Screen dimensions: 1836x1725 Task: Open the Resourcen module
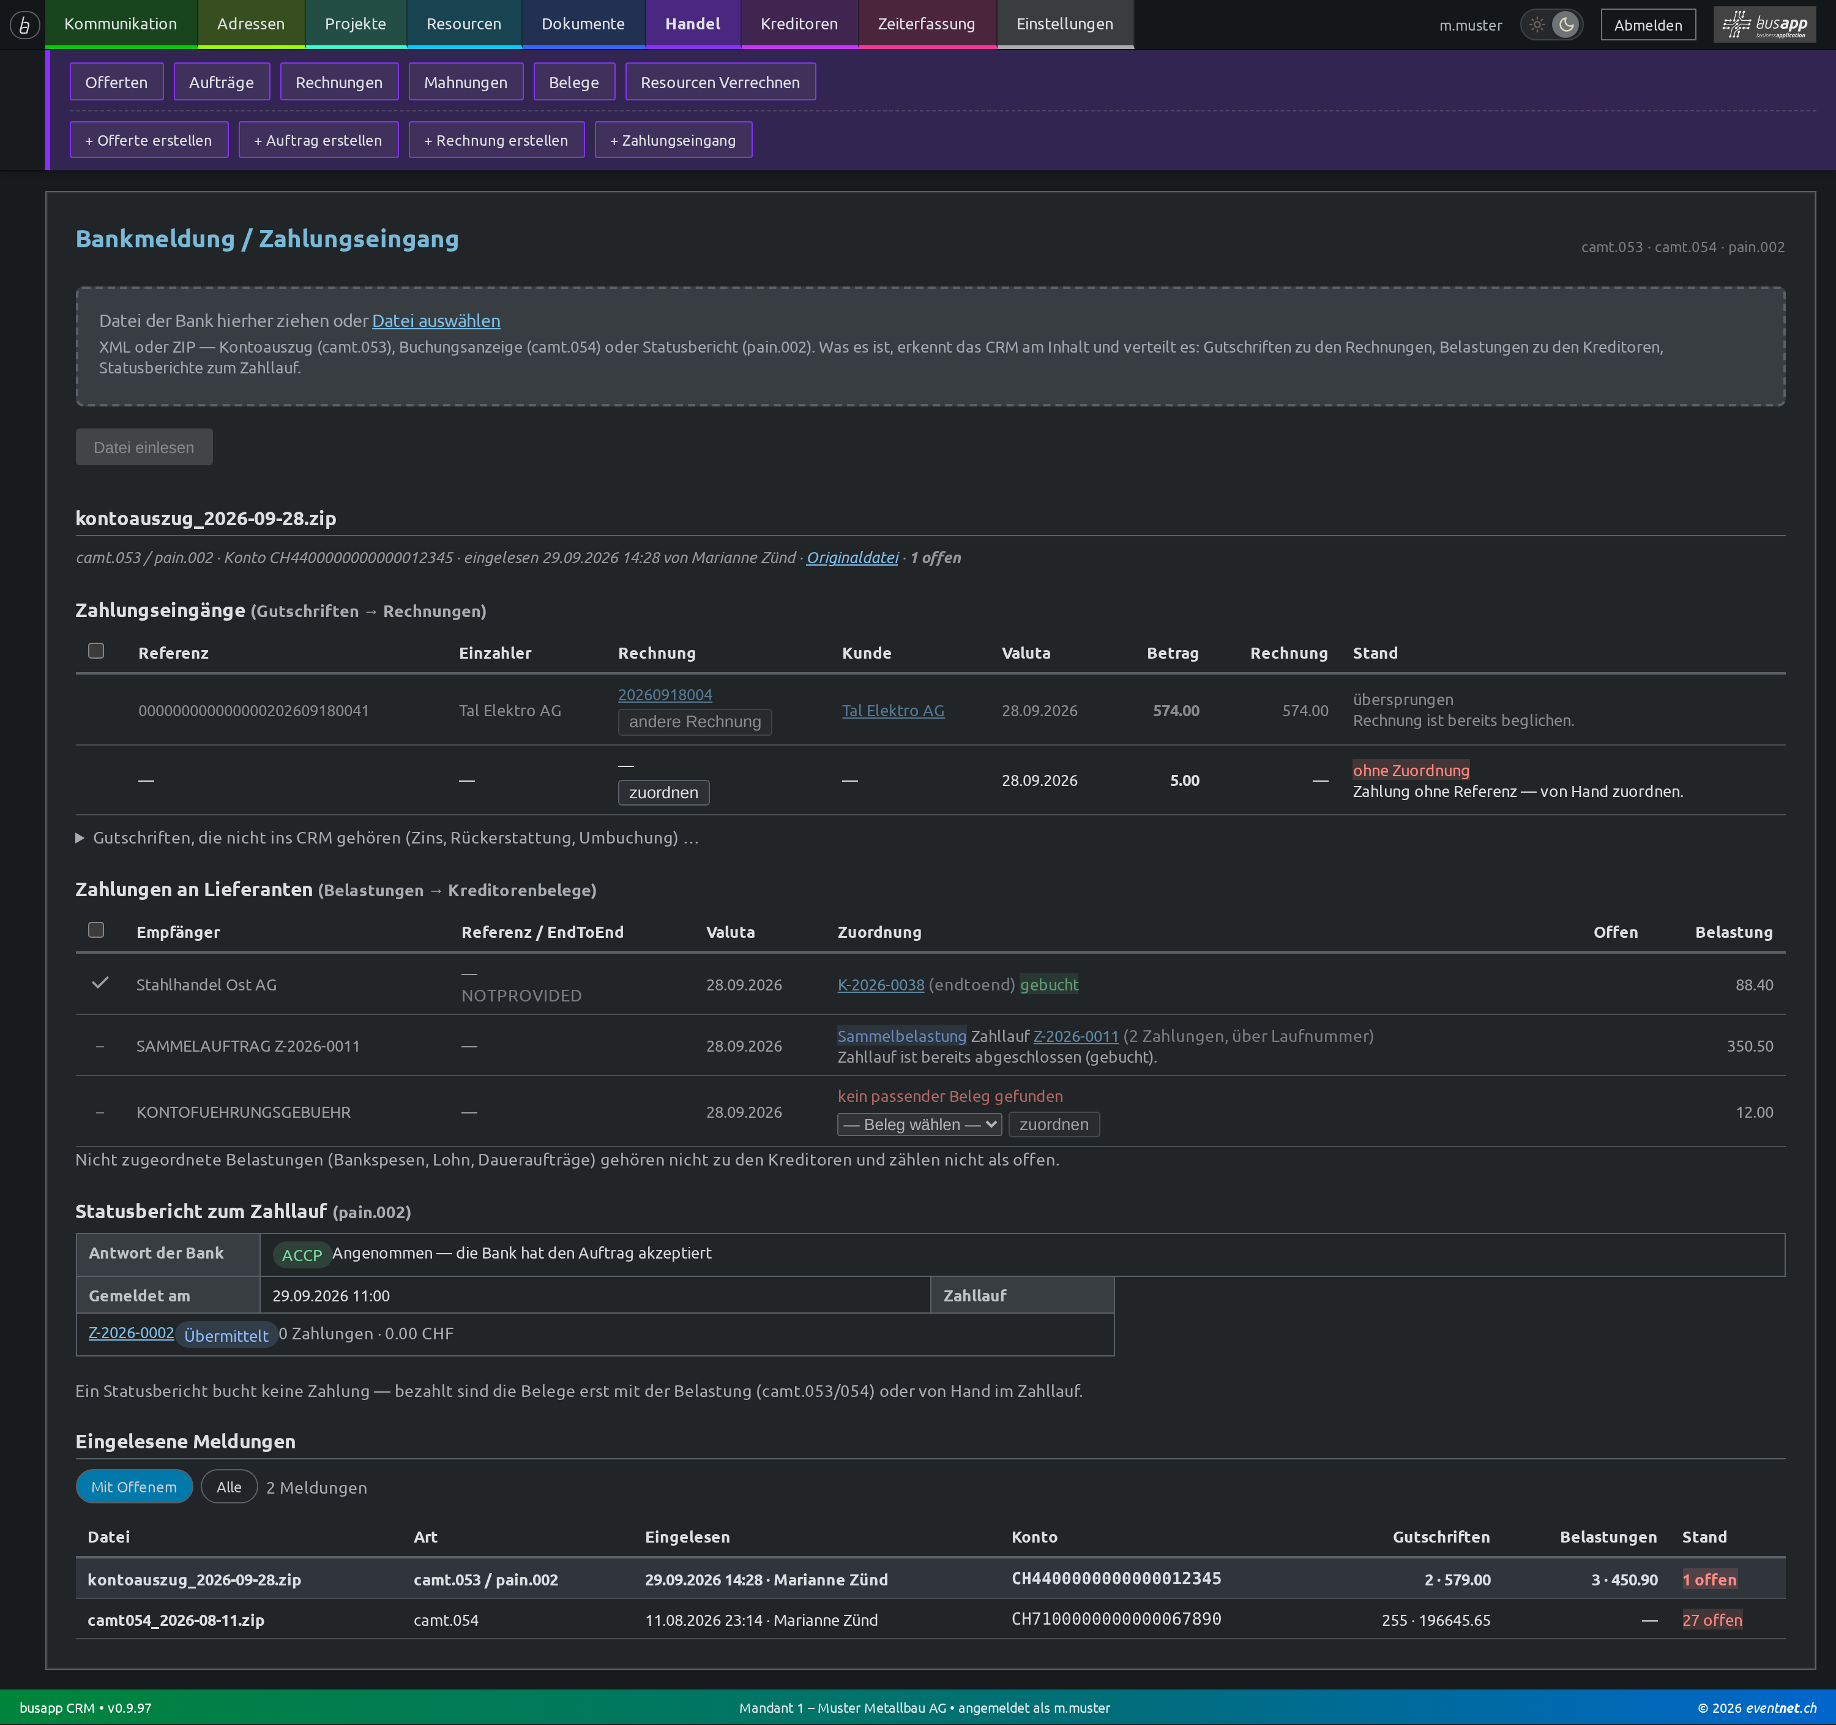464,24
